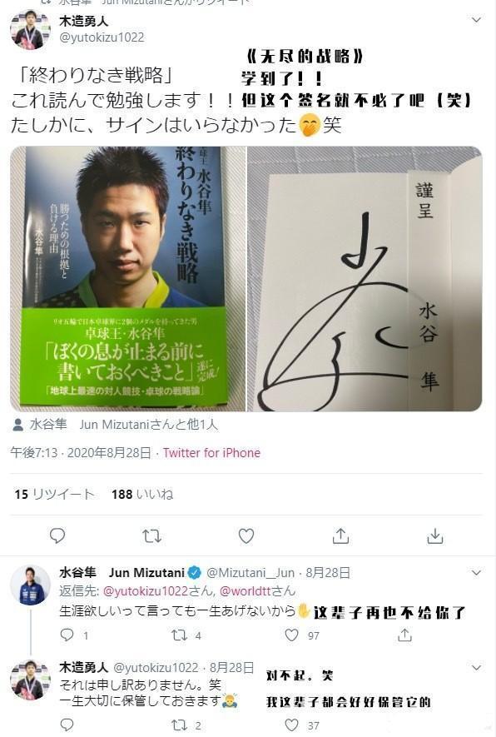Retweet 木造勇人's last reply with 2 retweets

[x=180, y=725]
